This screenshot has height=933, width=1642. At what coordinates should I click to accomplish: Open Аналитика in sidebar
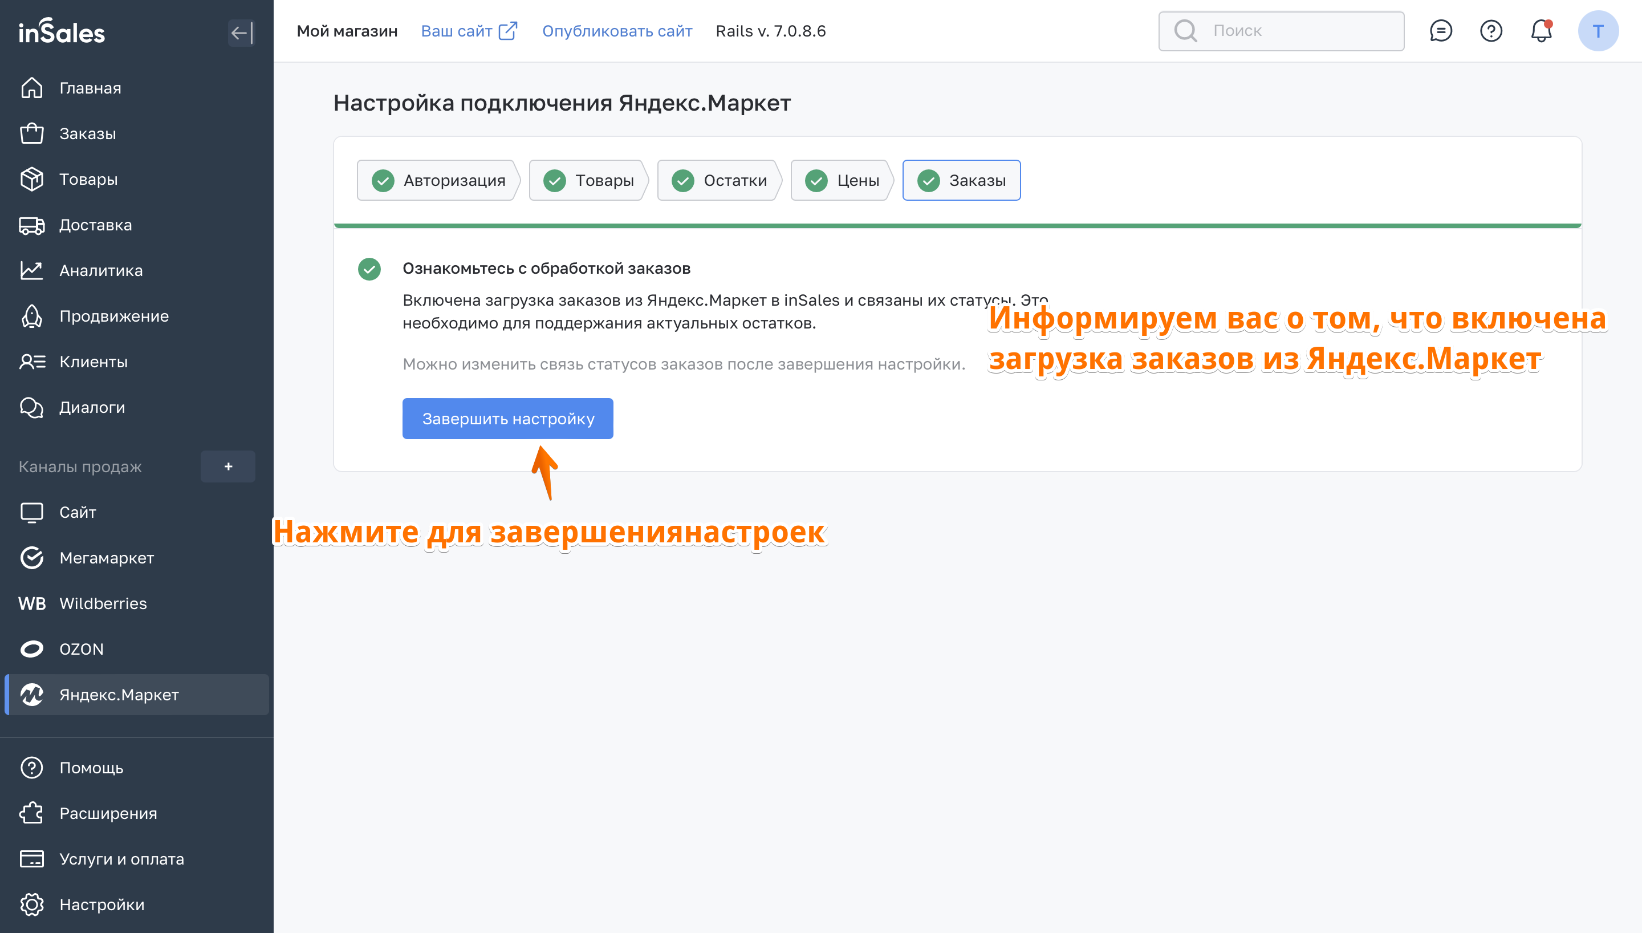100,270
